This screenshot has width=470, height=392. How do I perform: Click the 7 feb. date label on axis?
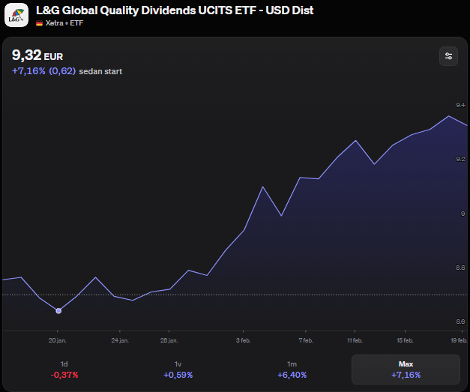(x=306, y=340)
